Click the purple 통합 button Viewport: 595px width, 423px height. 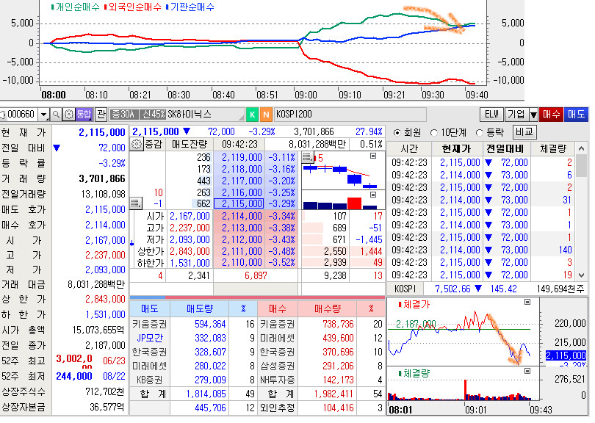tap(84, 114)
